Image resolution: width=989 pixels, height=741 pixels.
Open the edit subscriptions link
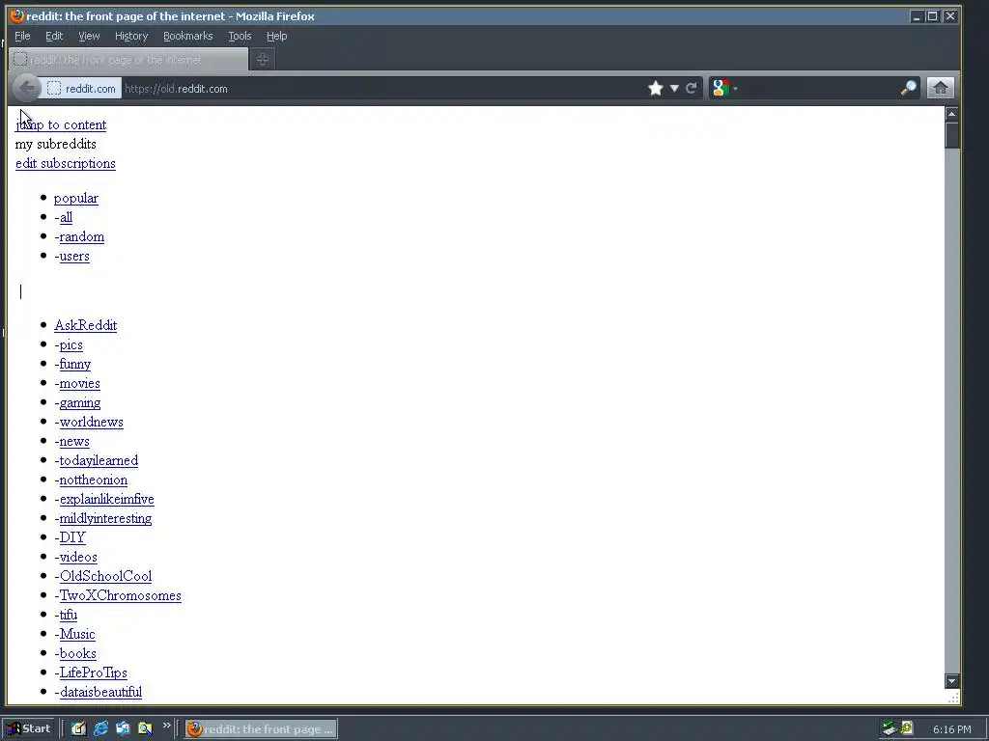tap(66, 163)
